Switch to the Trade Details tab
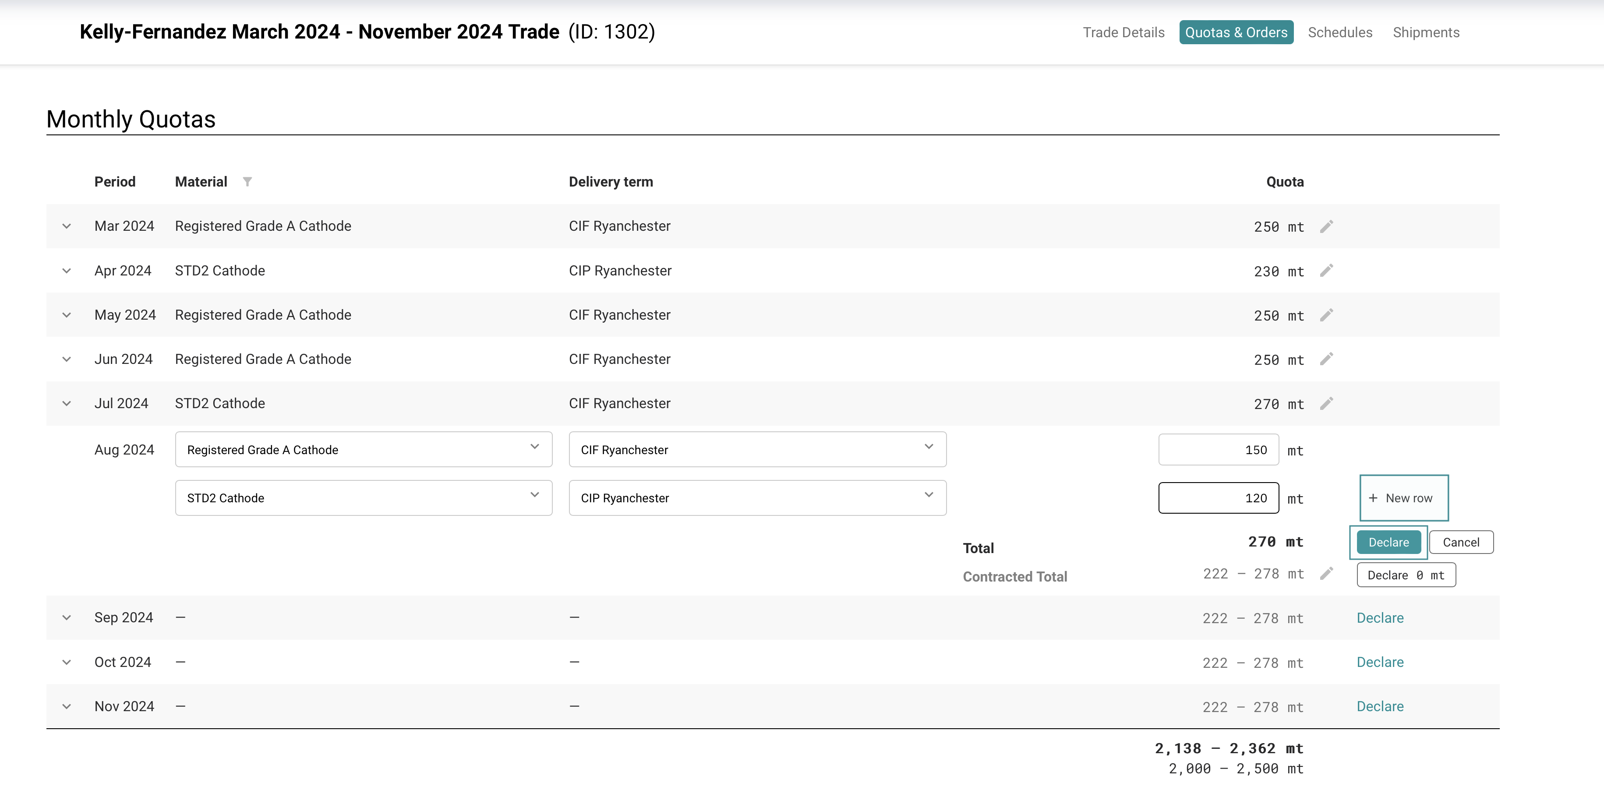The width and height of the screenshot is (1604, 804). pyautogui.click(x=1124, y=32)
